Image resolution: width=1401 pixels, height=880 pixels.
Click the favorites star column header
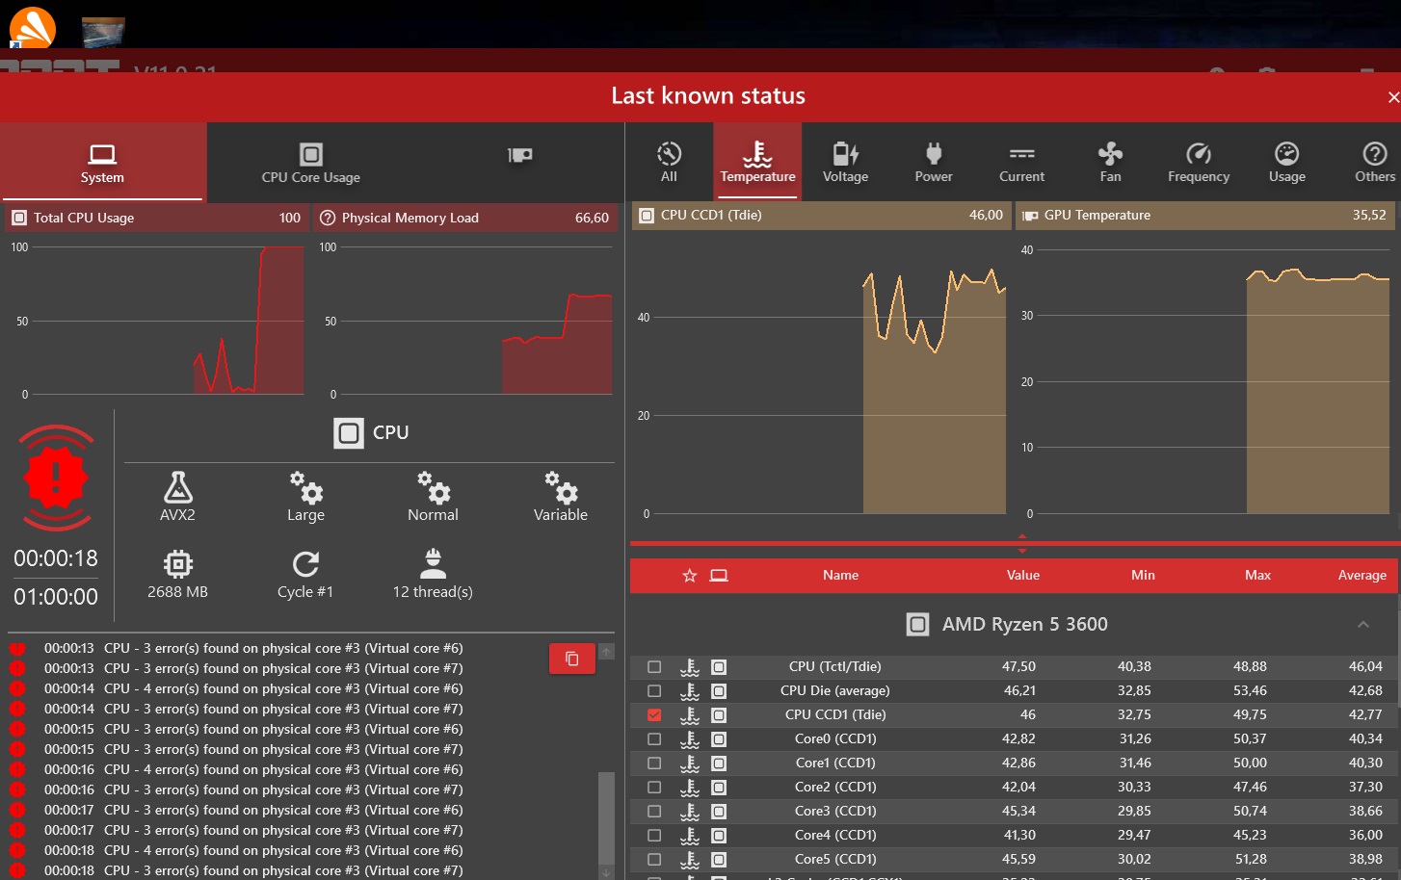tap(690, 576)
